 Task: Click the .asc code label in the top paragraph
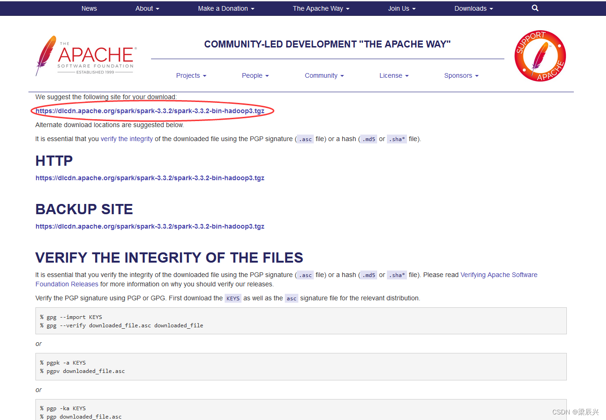305,139
